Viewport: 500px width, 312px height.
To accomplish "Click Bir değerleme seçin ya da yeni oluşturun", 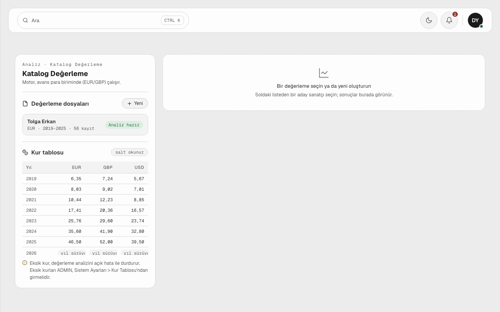I will [324, 86].
